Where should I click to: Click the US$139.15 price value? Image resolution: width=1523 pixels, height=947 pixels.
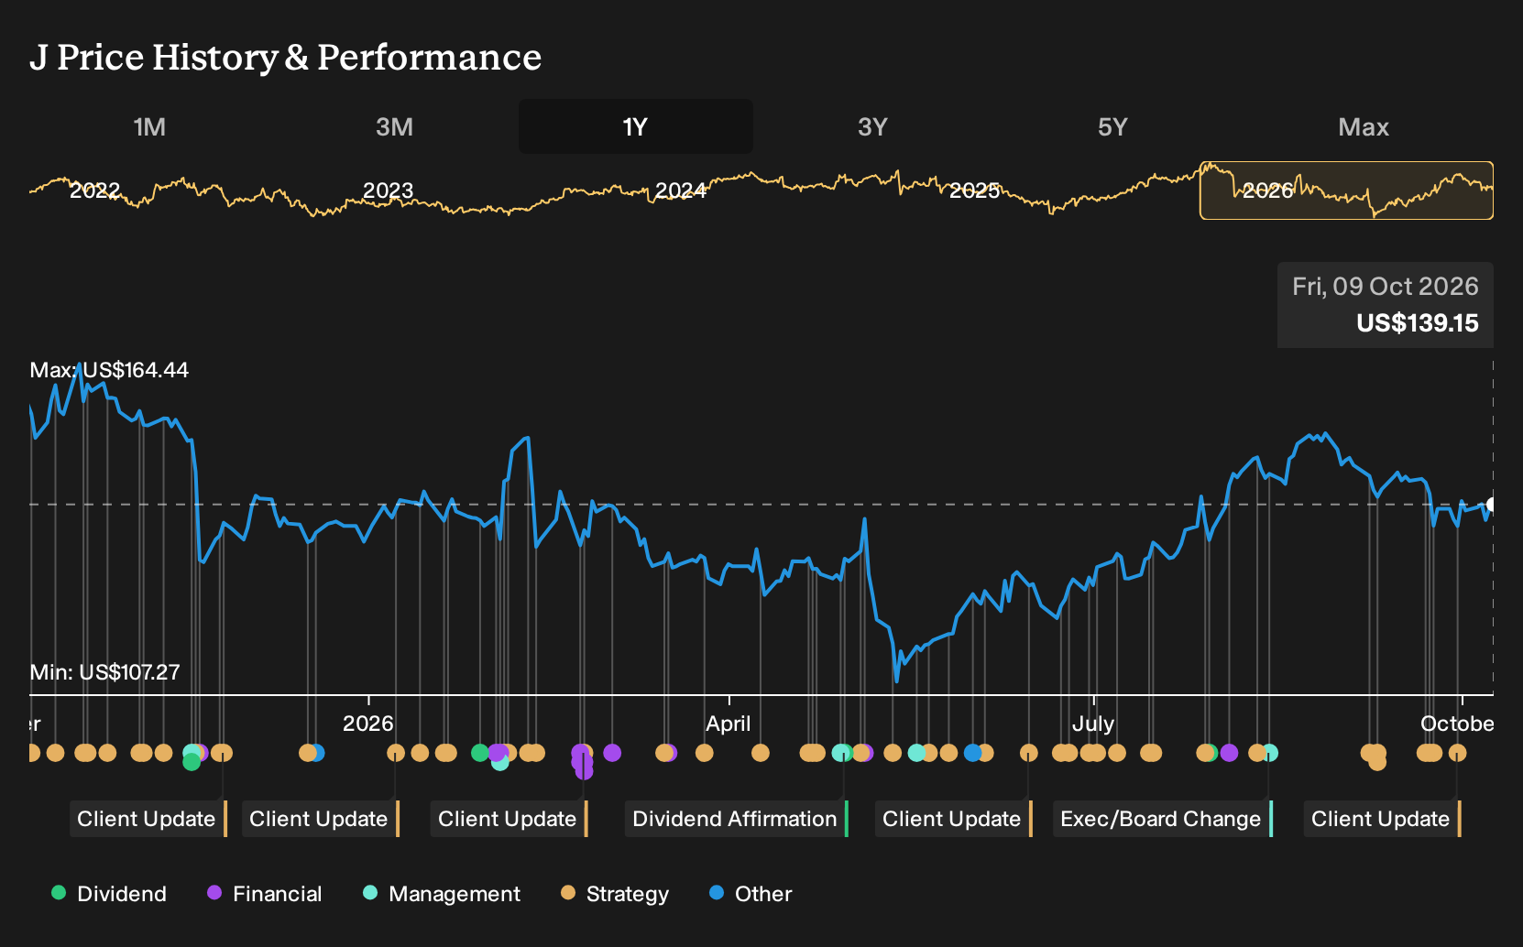(1417, 323)
